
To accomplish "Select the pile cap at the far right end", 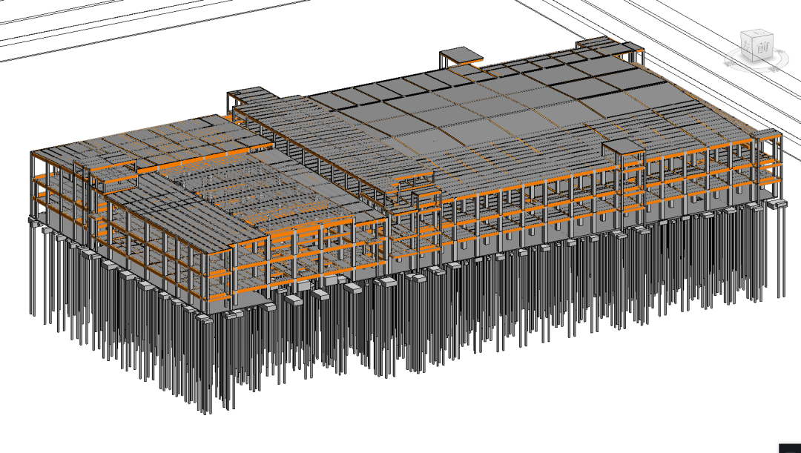I will tap(776, 202).
